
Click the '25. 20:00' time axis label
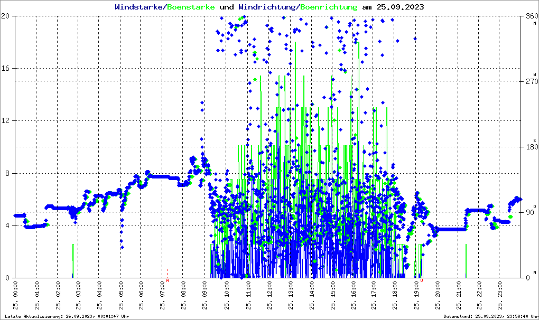tap(437, 296)
